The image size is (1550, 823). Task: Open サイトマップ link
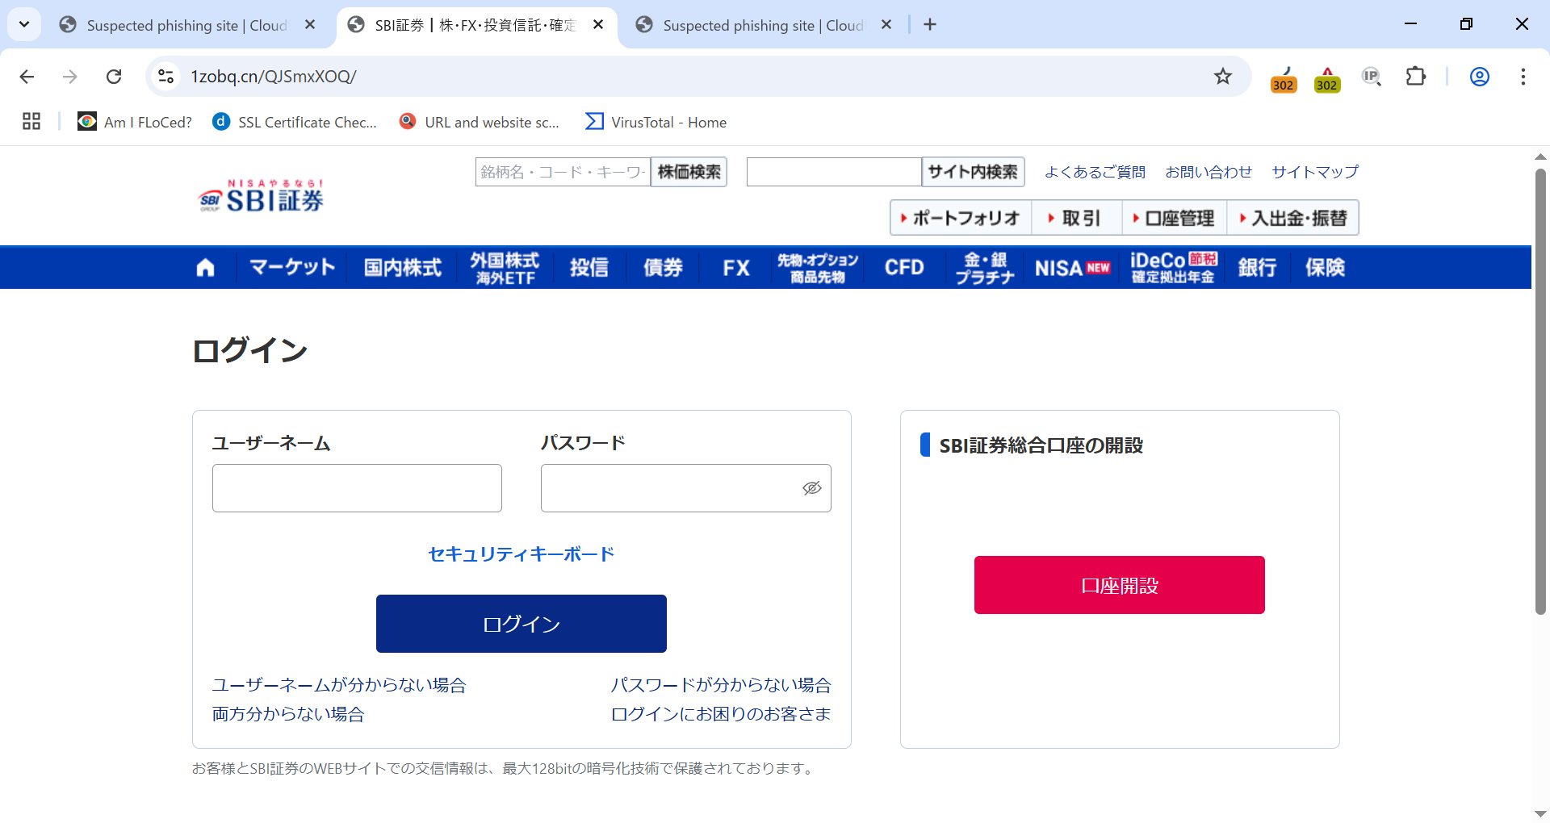tap(1315, 172)
